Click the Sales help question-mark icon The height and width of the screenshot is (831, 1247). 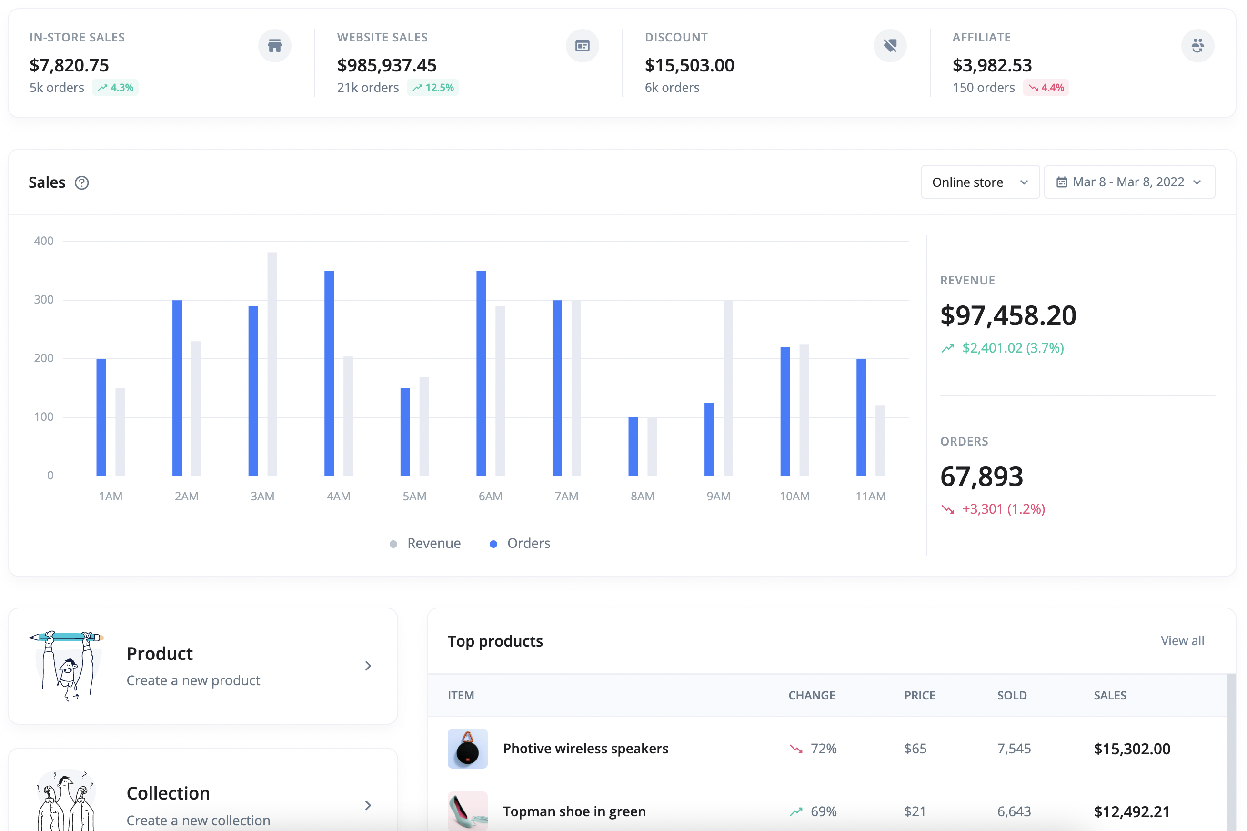tap(81, 183)
